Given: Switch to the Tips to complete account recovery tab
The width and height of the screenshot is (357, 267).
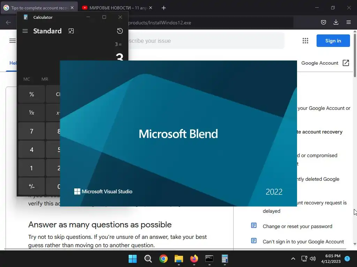Looking at the screenshot, I should (39, 8).
